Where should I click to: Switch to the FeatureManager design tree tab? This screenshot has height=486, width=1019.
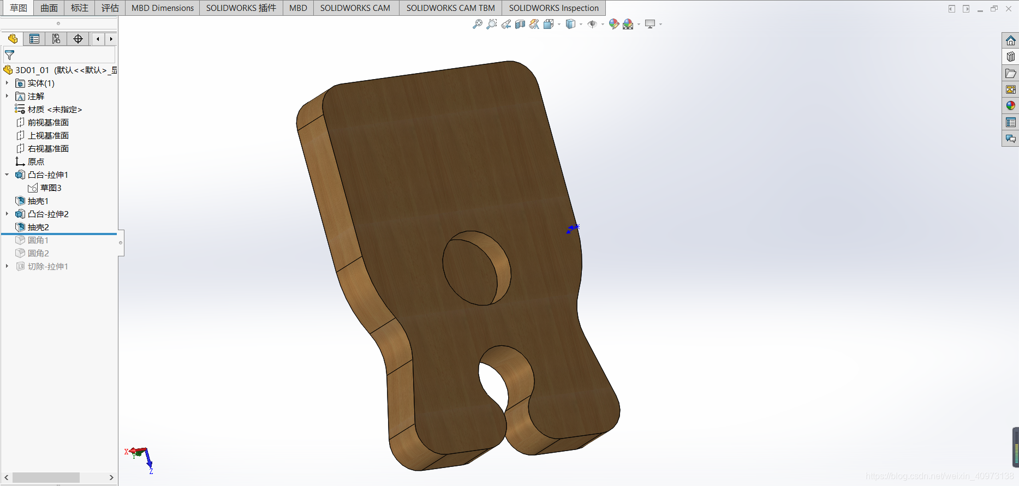(x=13, y=39)
